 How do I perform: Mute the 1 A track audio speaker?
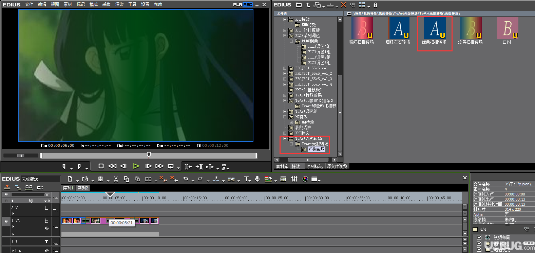[x=46, y=251]
